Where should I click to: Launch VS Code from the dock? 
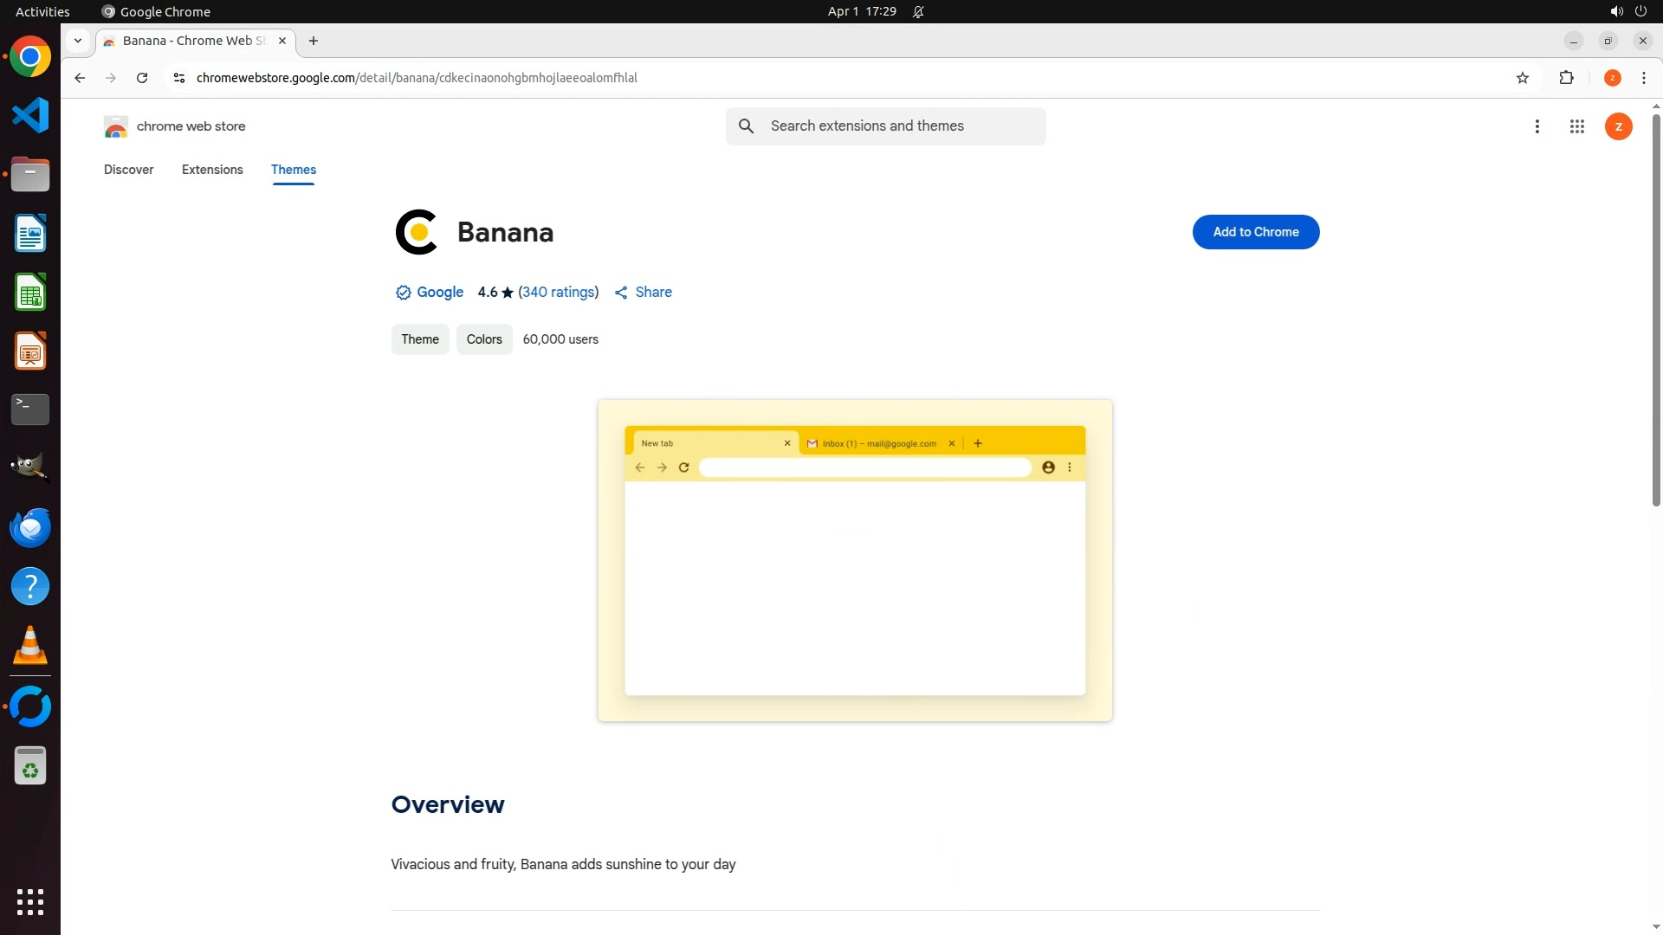click(30, 115)
